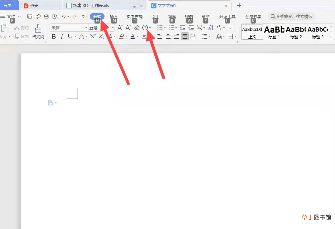Switch to the 插入 ribbon tab
Image resolution: width=335 pixels, height=229 pixels.
pos(114,16)
